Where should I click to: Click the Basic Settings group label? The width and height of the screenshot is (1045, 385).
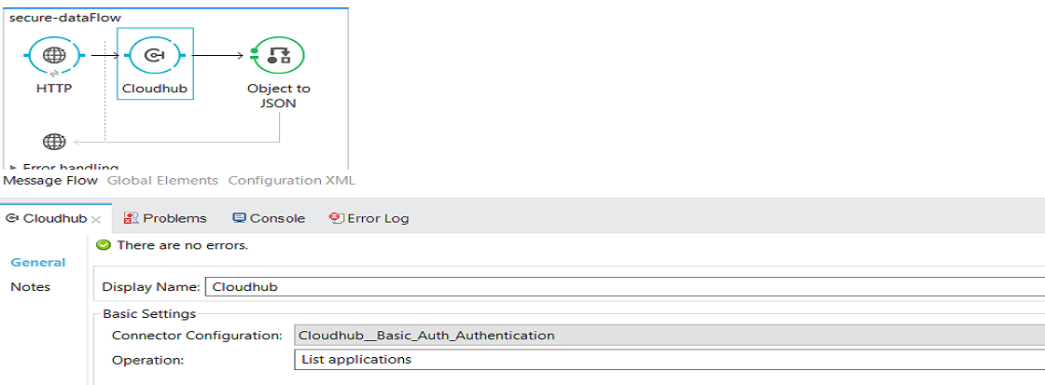[149, 313]
